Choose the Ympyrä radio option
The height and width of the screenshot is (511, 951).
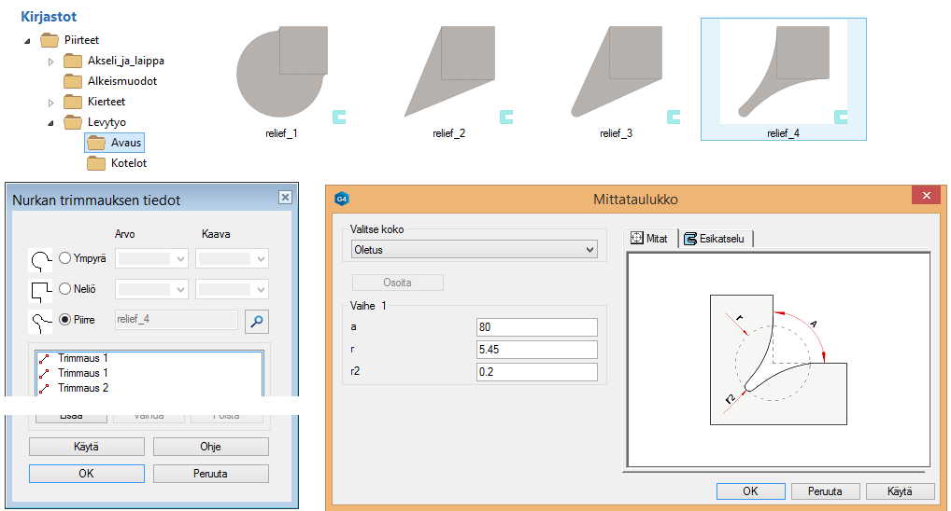[65, 258]
